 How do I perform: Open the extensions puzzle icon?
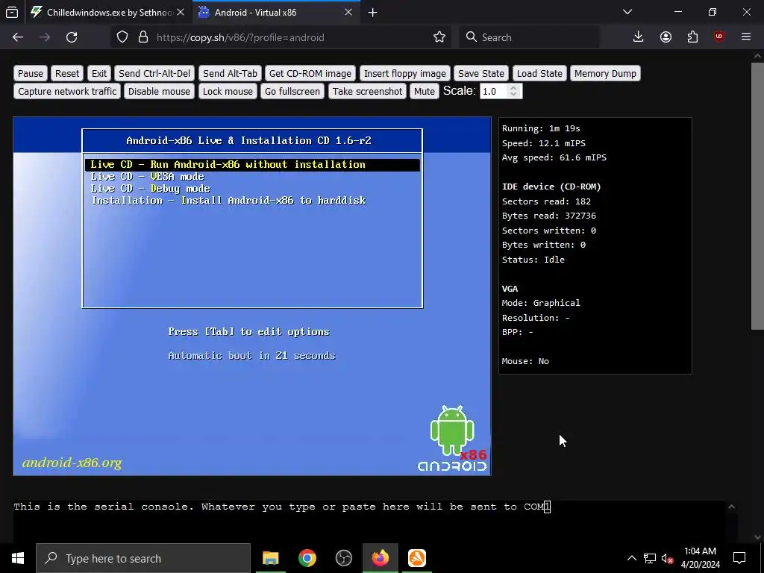pyautogui.click(x=692, y=37)
